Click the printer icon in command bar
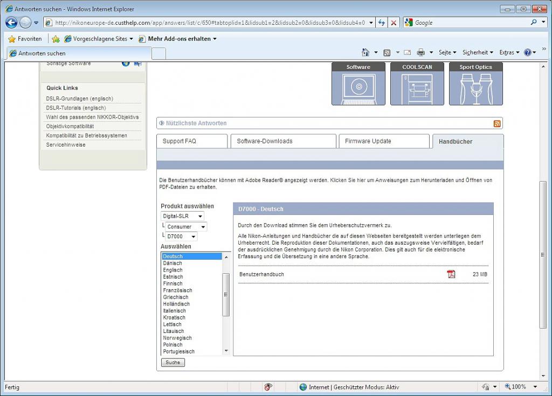 pyautogui.click(x=420, y=52)
